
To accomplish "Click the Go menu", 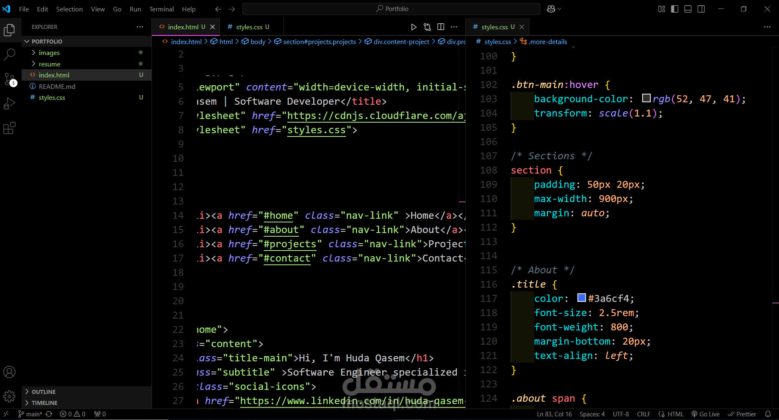I will [117, 9].
